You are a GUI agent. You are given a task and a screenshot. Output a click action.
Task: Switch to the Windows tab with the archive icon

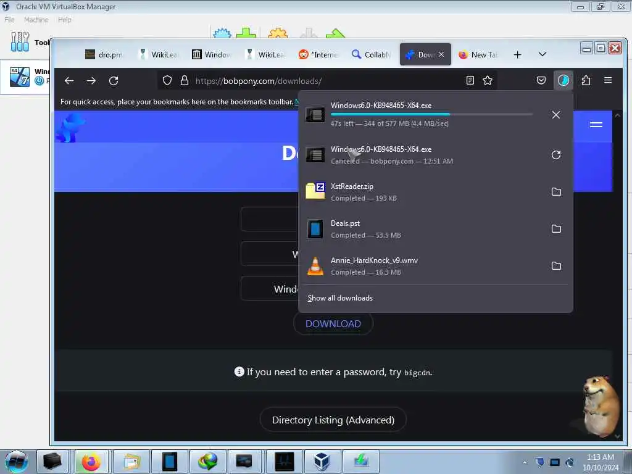tap(211, 54)
